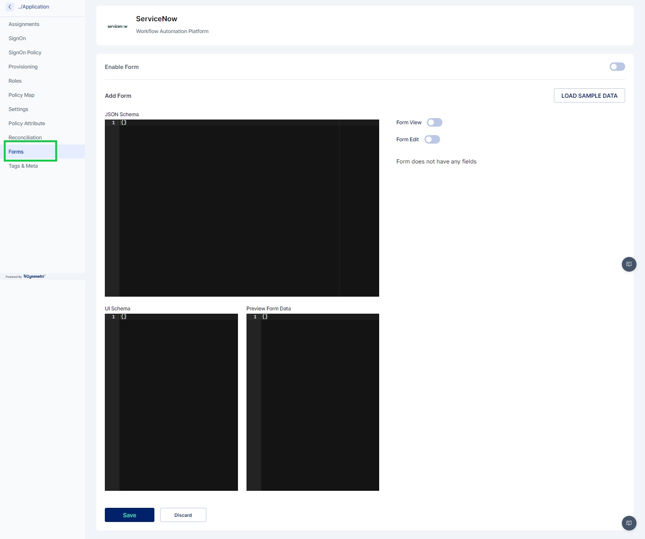Viewport: 645px width, 539px height.
Task: Open the Roles section
Action: point(42,81)
